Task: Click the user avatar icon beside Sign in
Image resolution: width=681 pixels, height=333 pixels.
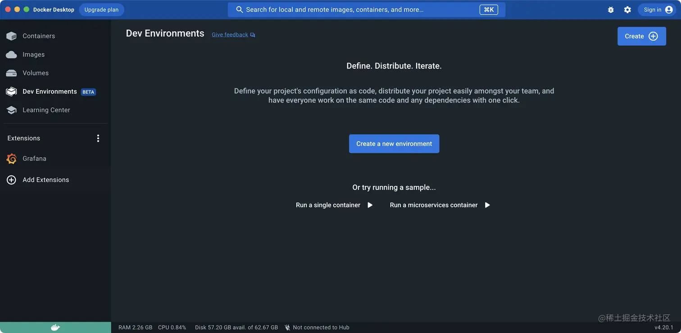Action: tap(669, 9)
